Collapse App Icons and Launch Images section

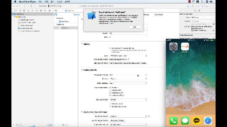pos(82,112)
